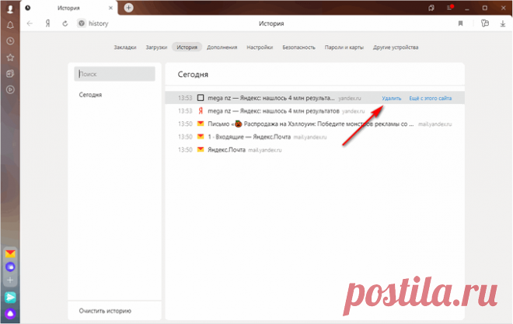Open the Настройки tab
513x324 pixels.
point(260,47)
